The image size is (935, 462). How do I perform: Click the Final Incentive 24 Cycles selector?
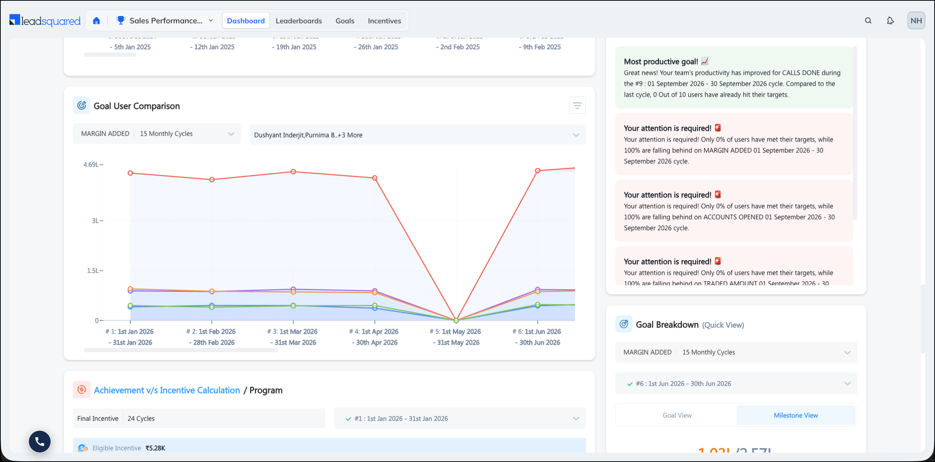(199, 419)
